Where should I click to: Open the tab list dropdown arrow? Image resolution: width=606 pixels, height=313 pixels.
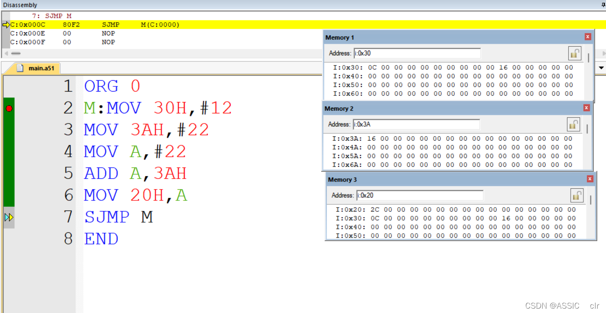[x=602, y=68]
